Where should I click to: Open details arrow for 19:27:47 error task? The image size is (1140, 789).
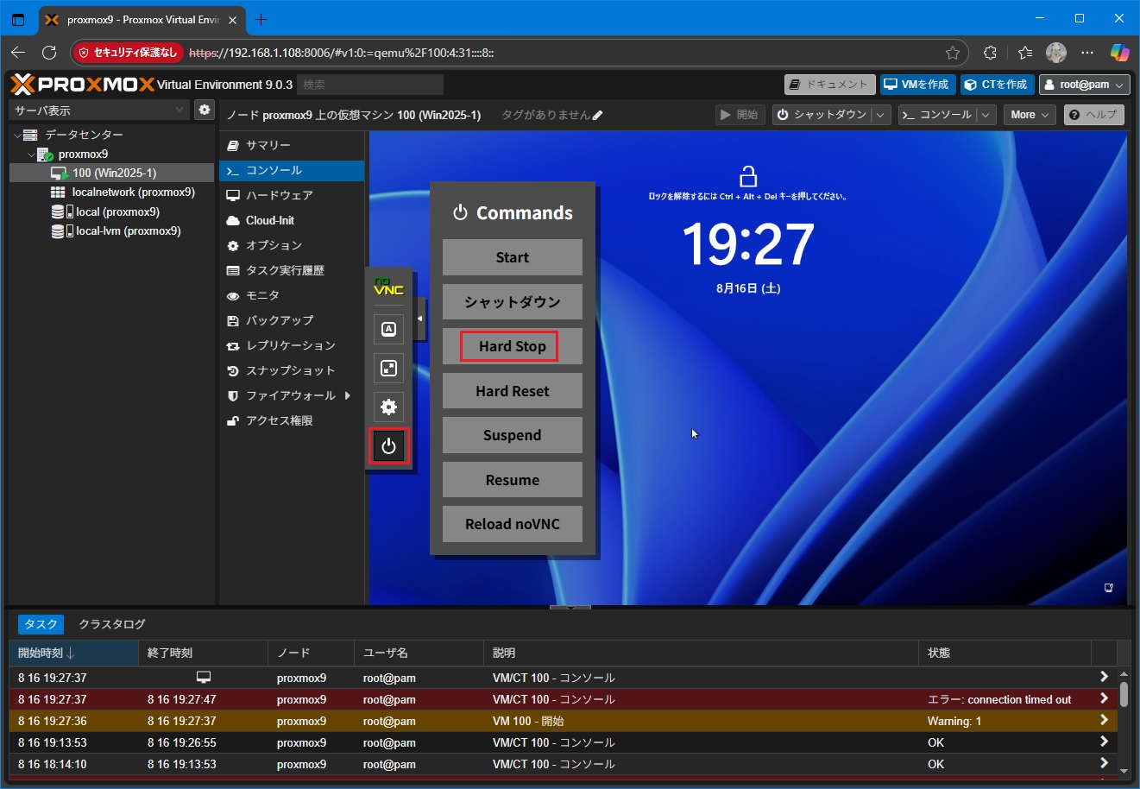click(x=1104, y=698)
